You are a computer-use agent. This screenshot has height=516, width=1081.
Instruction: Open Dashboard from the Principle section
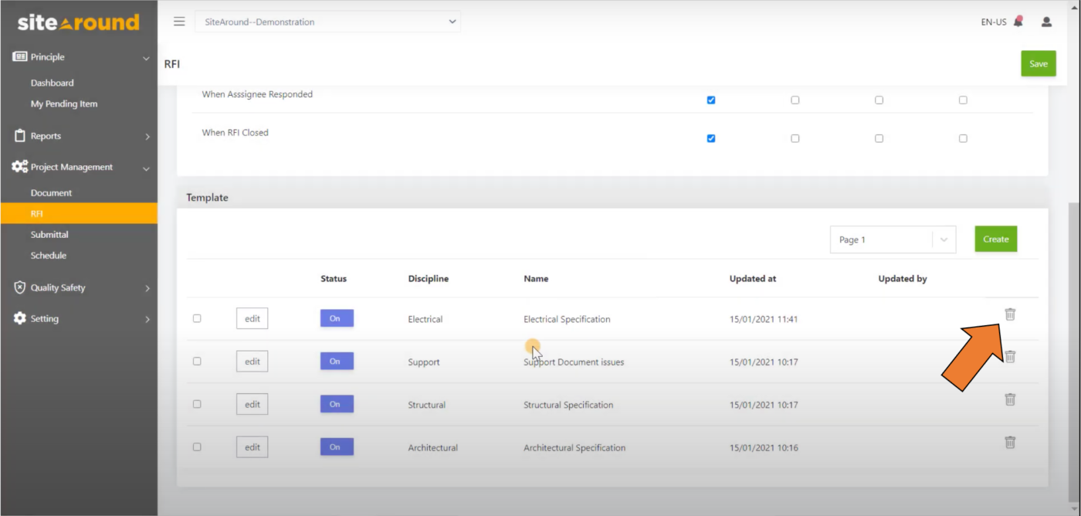click(x=52, y=83)
